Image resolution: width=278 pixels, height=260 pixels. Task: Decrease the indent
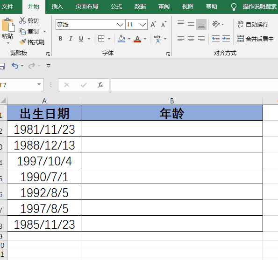click(216, 38)
